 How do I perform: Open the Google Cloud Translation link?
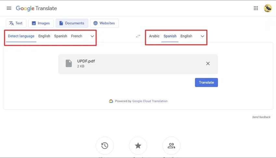pyautogui.click(x=150, y=101)
